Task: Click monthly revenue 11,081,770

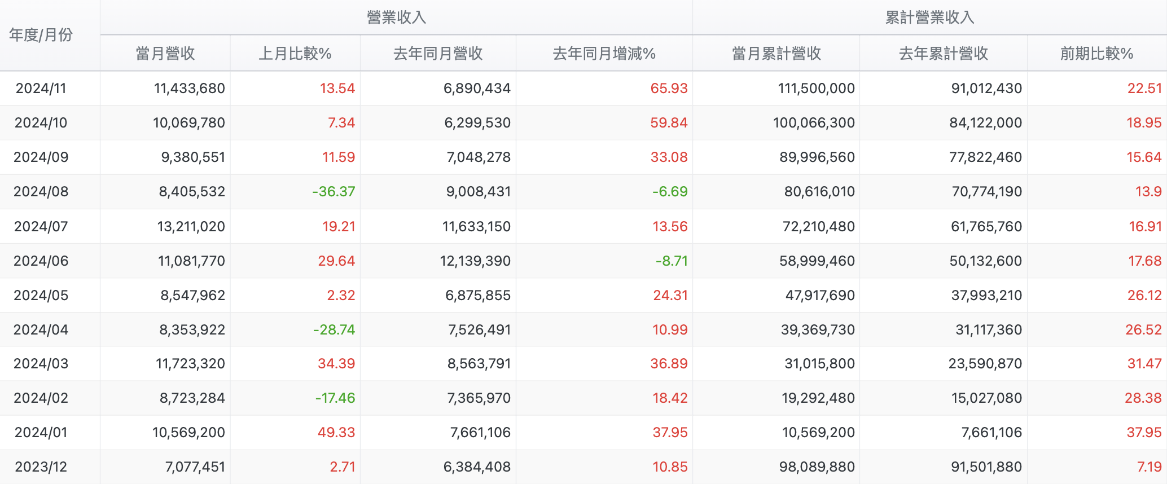Action: pyautogui.click(x=192, y=261)
